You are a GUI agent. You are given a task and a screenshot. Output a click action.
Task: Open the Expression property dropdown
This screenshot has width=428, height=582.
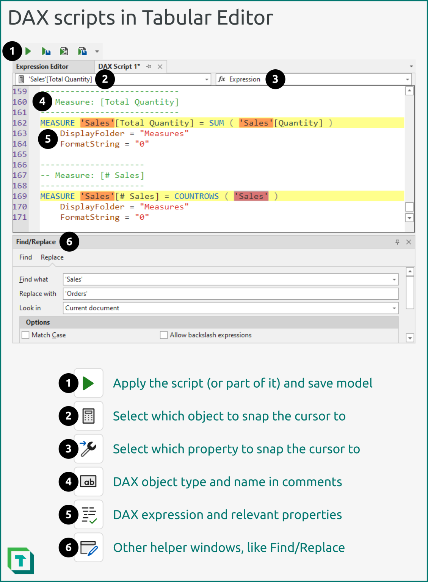(407, 79)
